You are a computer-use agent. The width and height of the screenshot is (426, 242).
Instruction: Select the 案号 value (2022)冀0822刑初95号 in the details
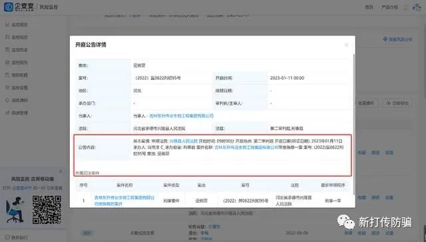[158, 78]
